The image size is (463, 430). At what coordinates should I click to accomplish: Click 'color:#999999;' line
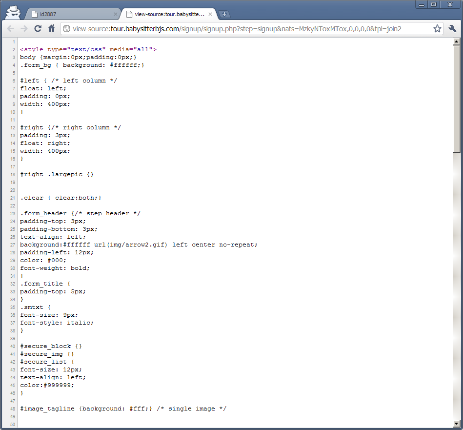[x=47, y=385]
